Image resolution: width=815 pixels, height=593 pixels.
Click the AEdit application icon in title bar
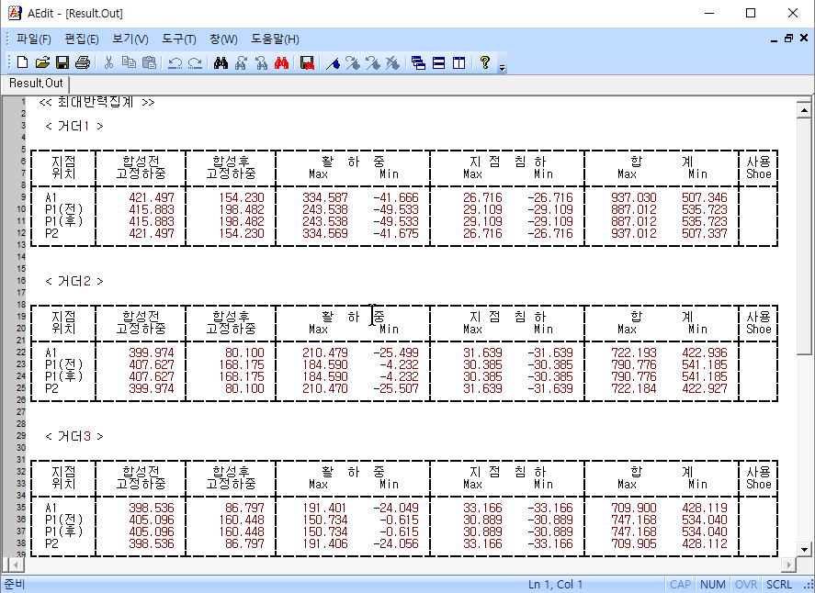(15, 13)
